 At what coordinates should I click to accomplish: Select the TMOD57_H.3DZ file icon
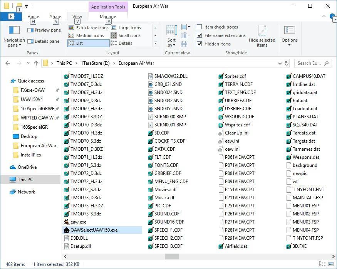(x=67, y=76)
